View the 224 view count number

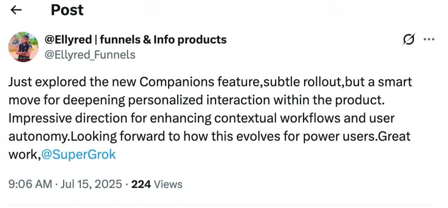(141, 184)
